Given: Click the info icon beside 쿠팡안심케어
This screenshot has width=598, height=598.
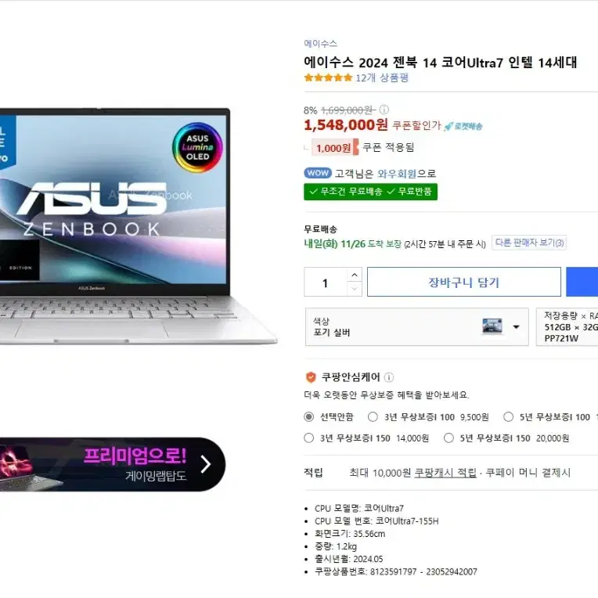Looking at the screenshot, I should (x=389, y=377).
